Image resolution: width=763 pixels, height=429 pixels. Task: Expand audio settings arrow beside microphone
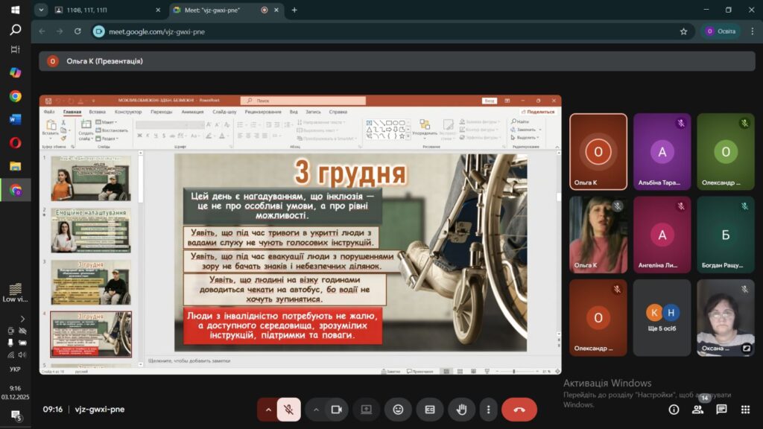268,410
